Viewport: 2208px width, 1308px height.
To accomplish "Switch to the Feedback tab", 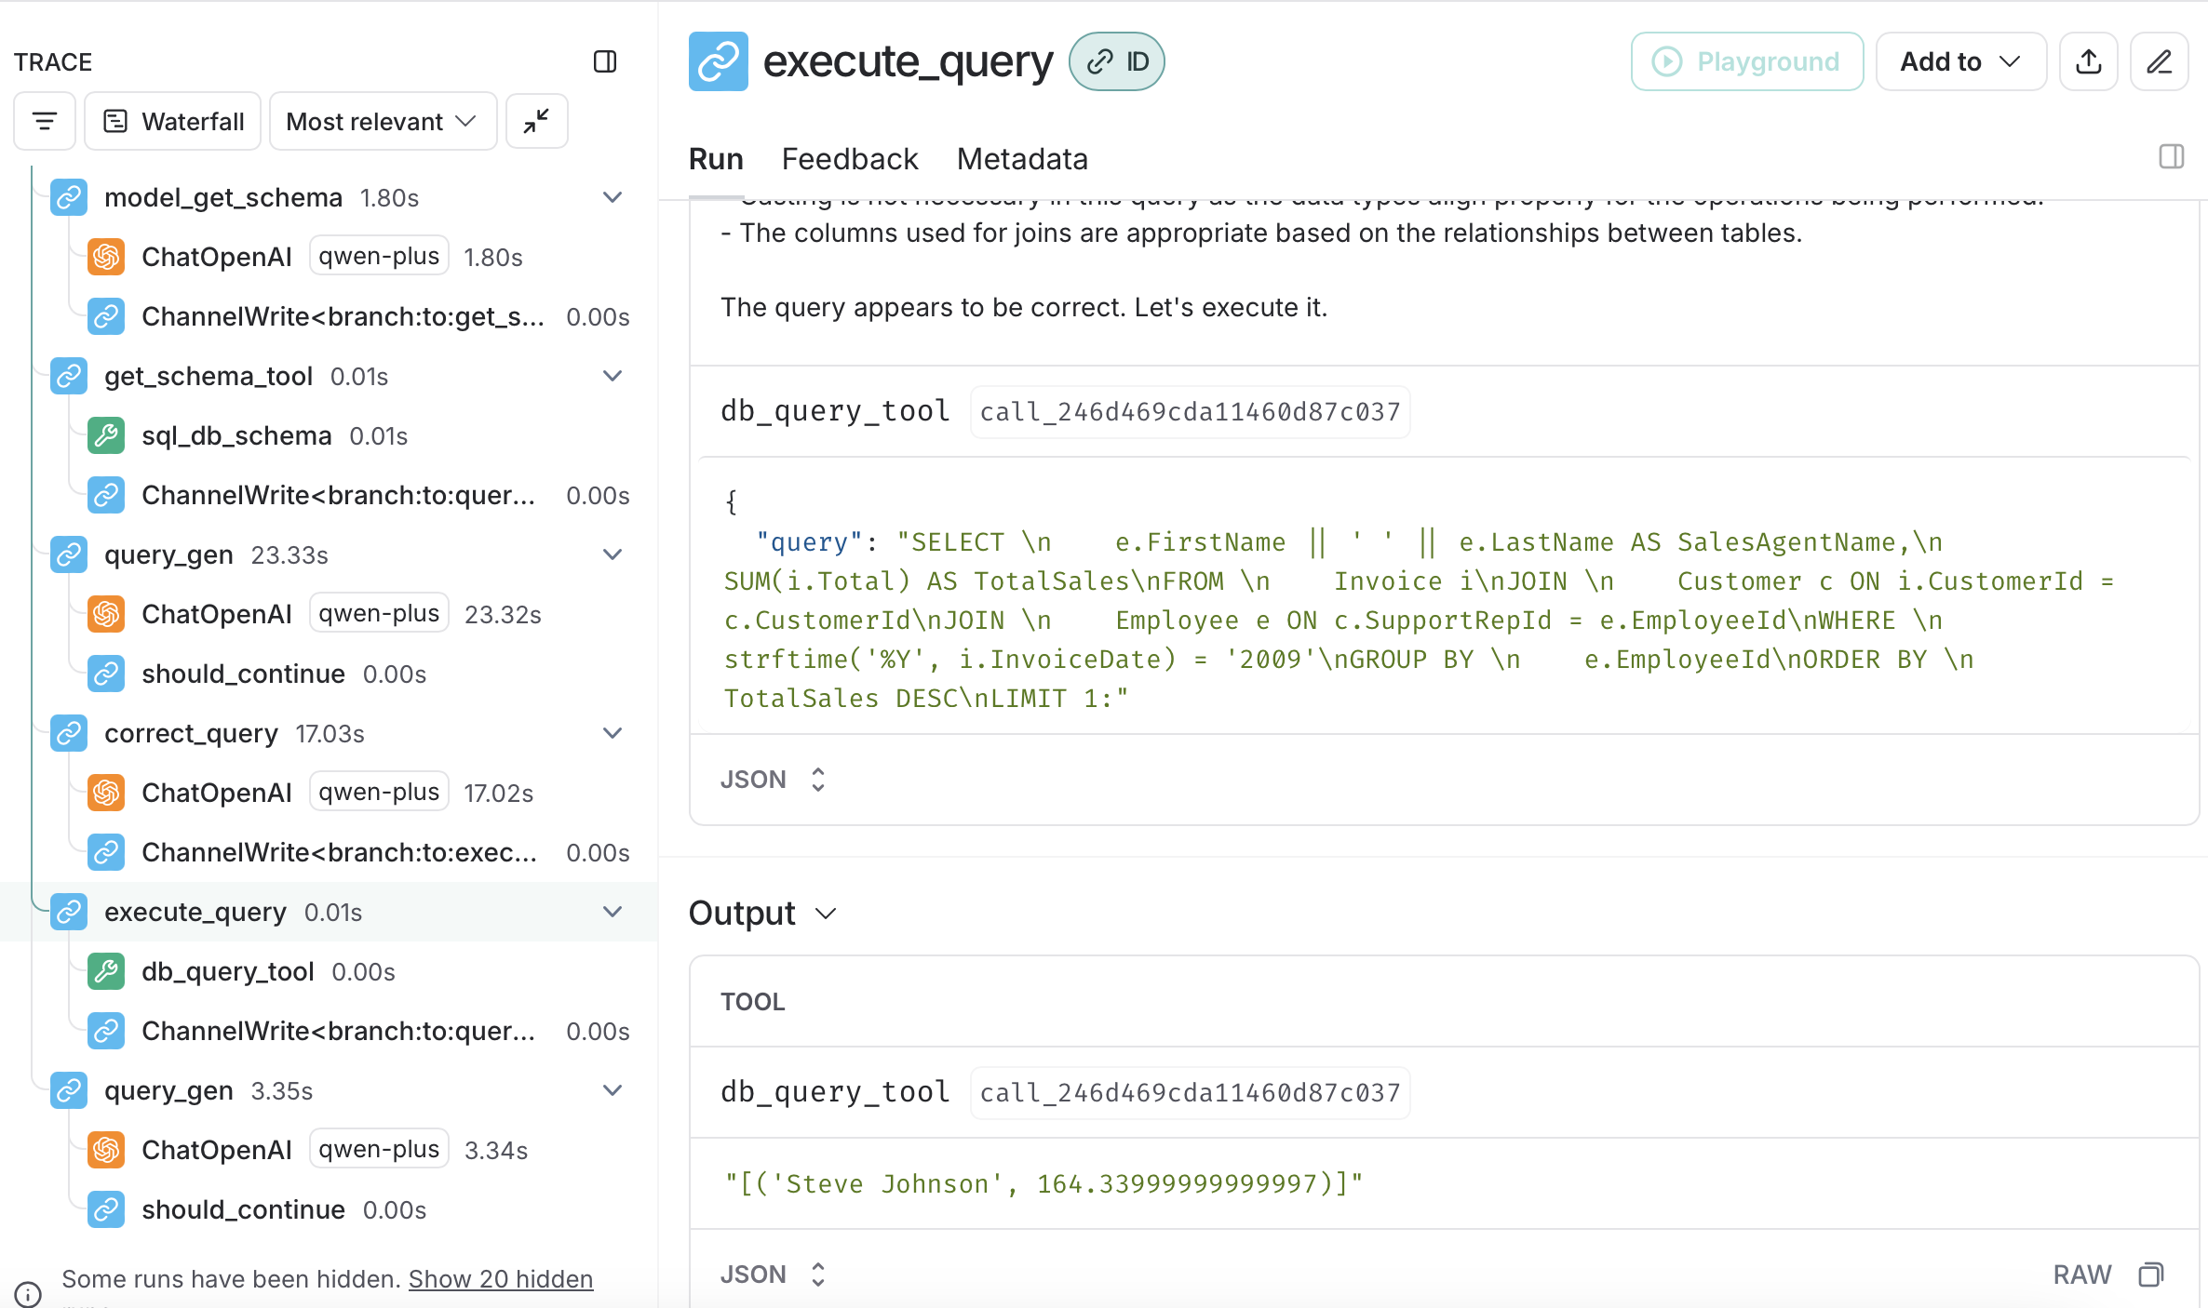I will tap(849, 159).
